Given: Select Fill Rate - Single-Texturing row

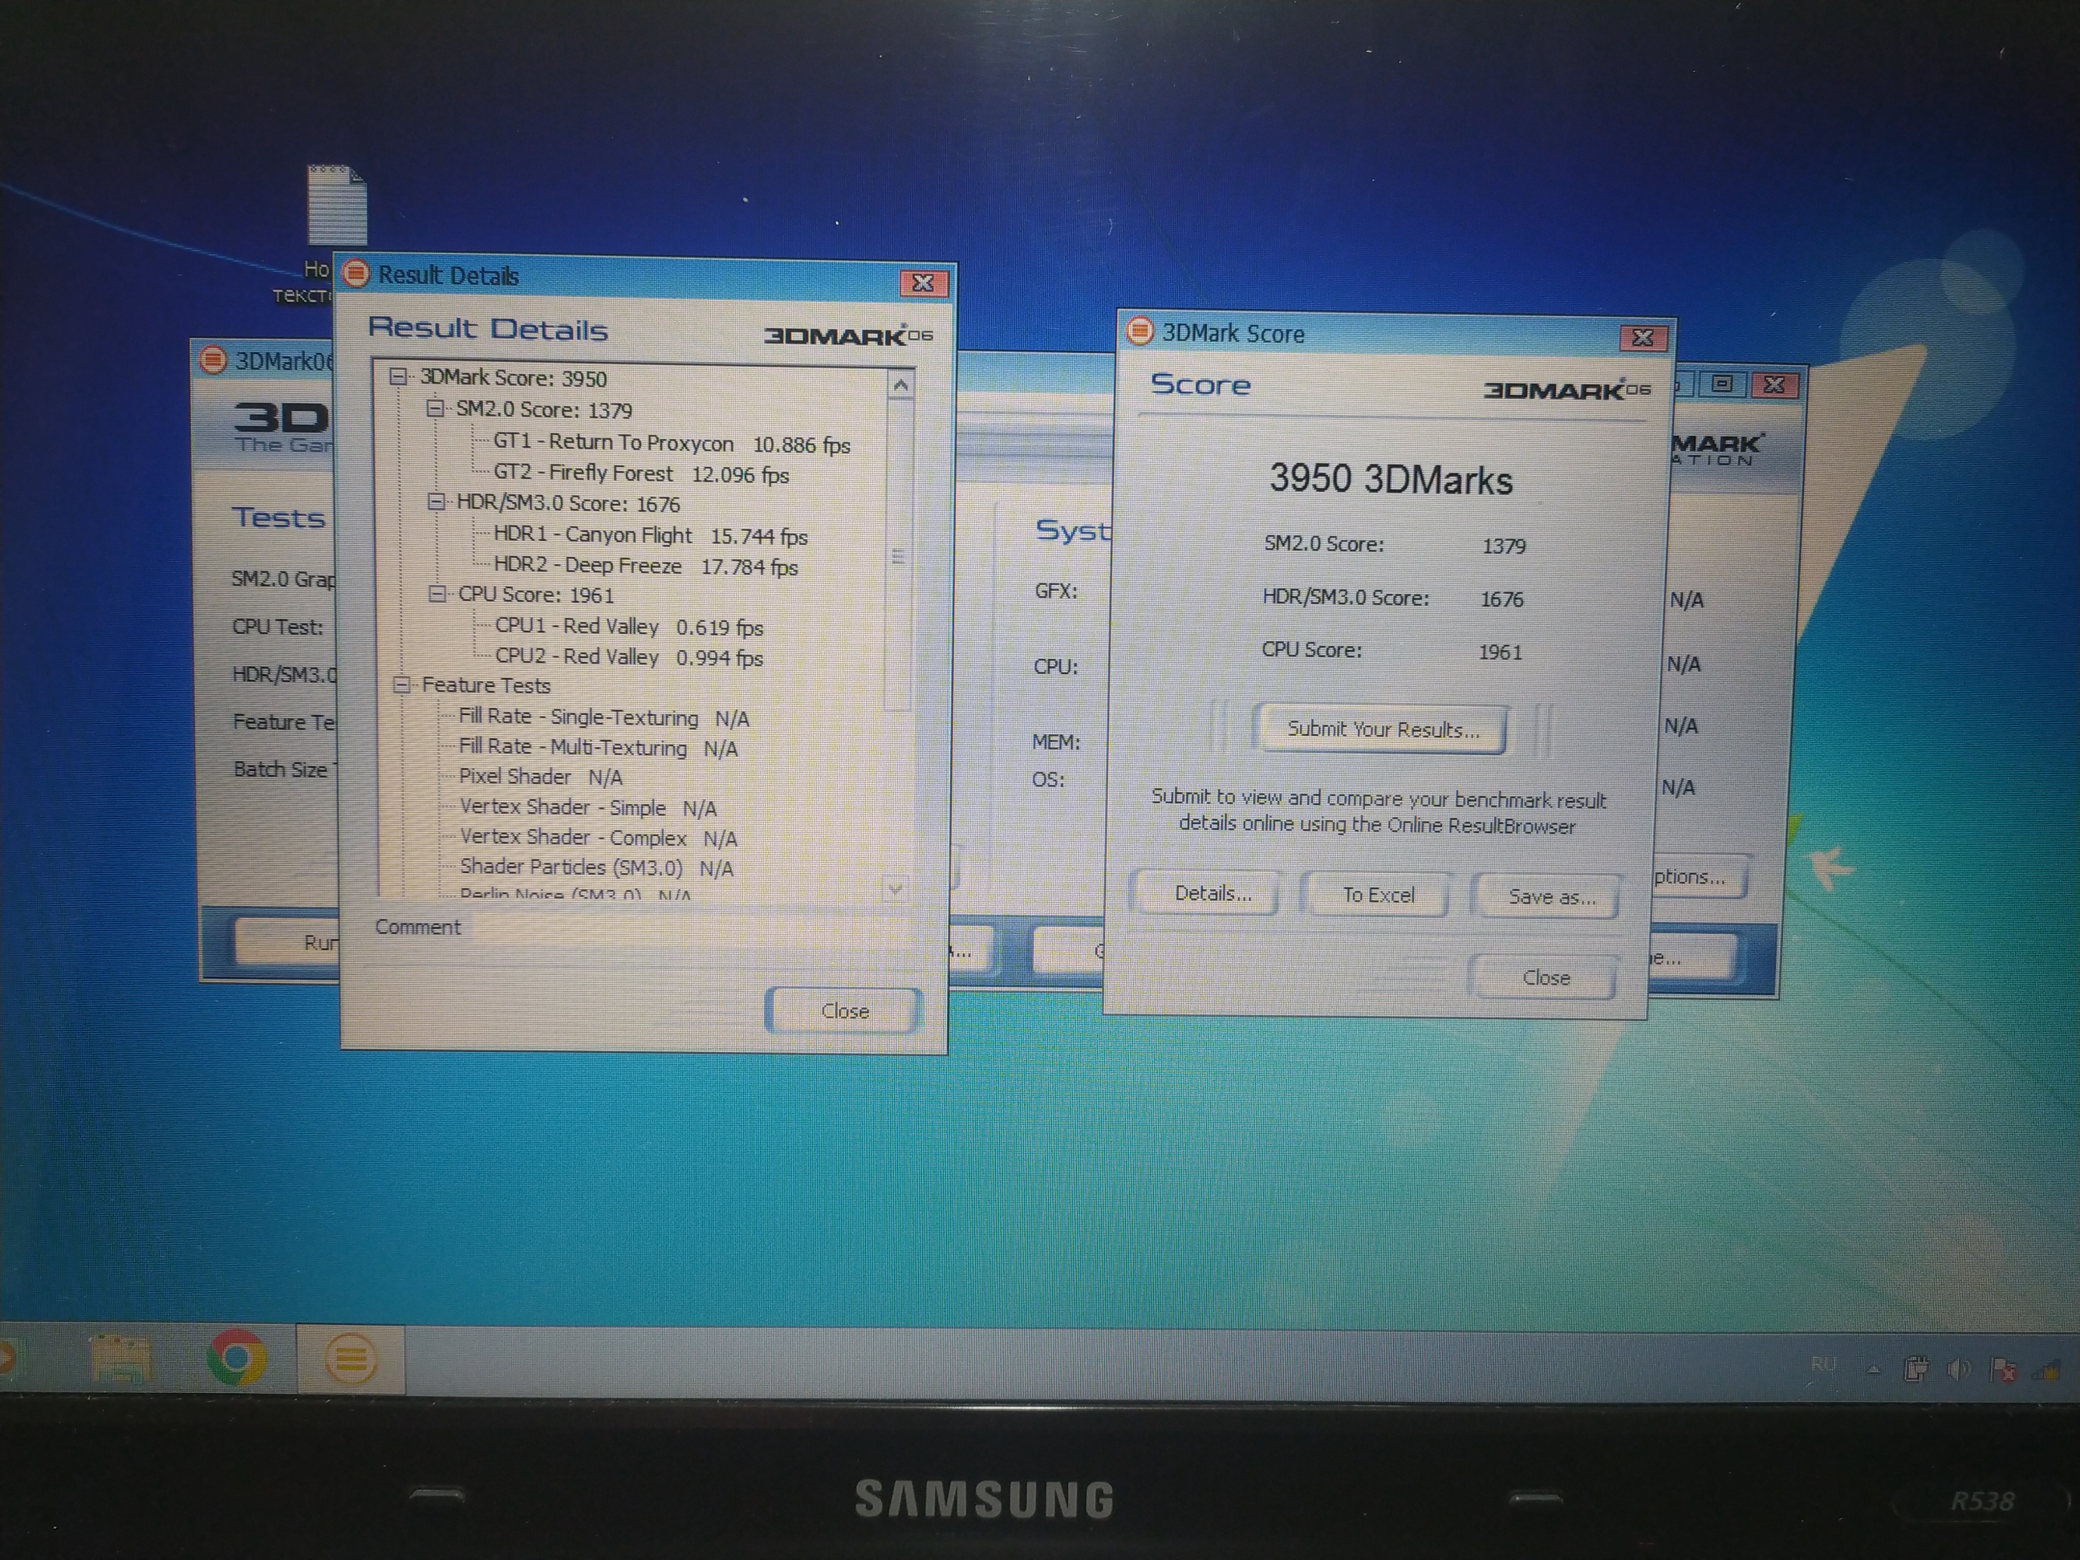Looking at the screenshot, I should 603,717.
